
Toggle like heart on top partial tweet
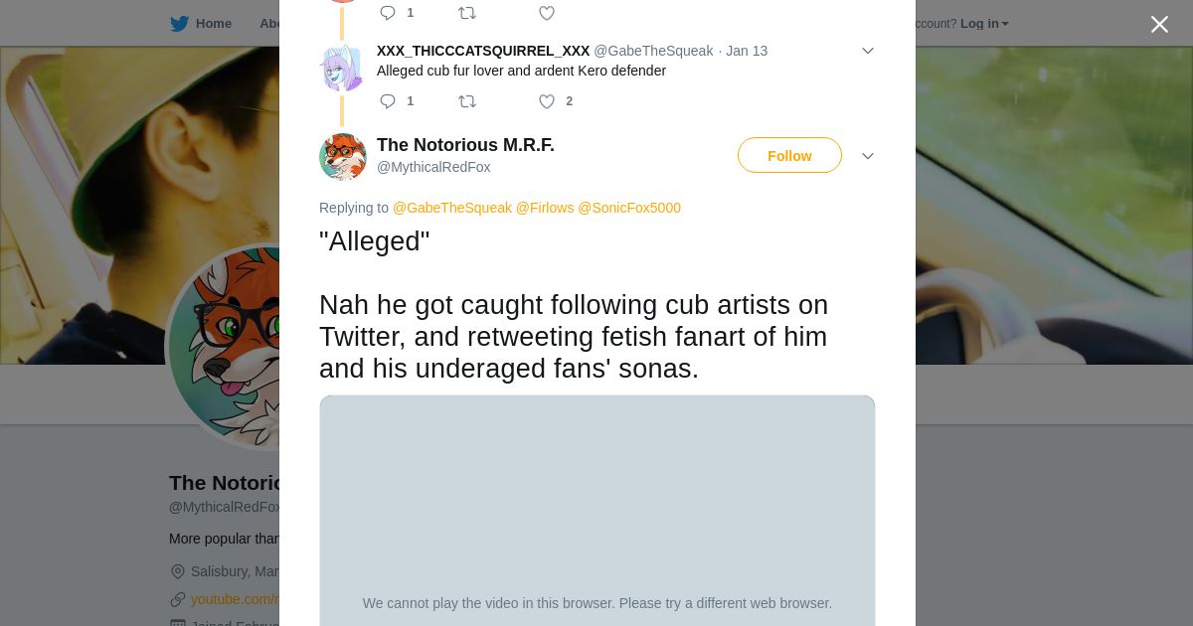[547, 13]
